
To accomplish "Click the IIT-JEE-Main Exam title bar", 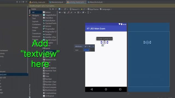I will pos(106,29).
